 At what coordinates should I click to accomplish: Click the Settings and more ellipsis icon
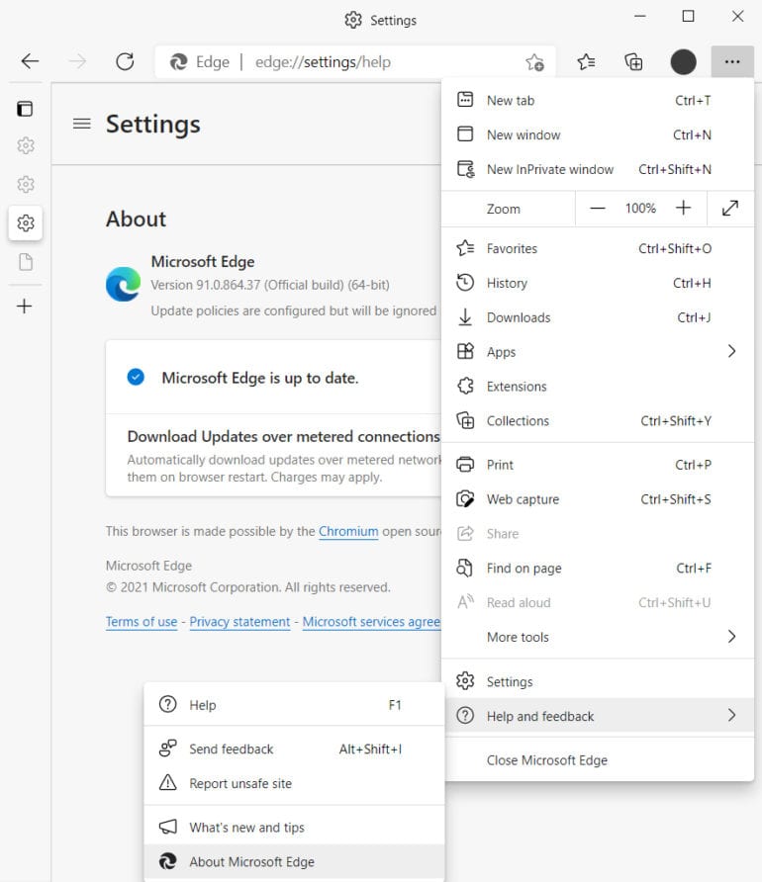tap(732, 61)
